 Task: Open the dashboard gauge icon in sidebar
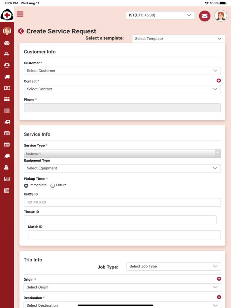[x=7, y=43]
